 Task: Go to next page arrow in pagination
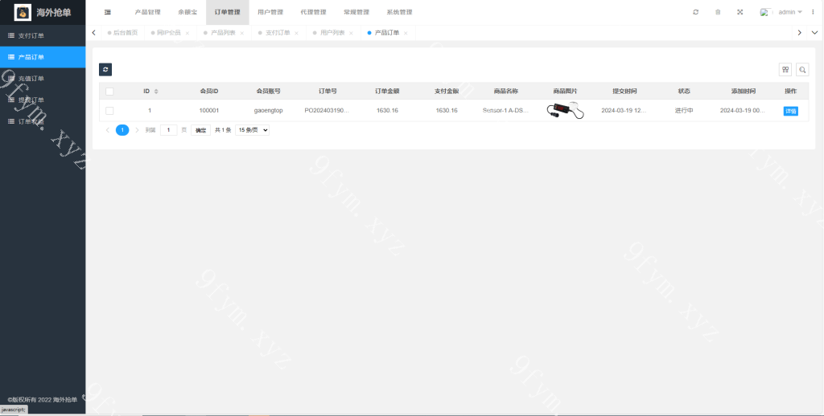tap(137, 130)
